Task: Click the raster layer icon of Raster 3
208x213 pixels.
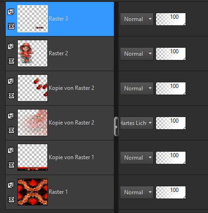Action: (x=11, y=12)
